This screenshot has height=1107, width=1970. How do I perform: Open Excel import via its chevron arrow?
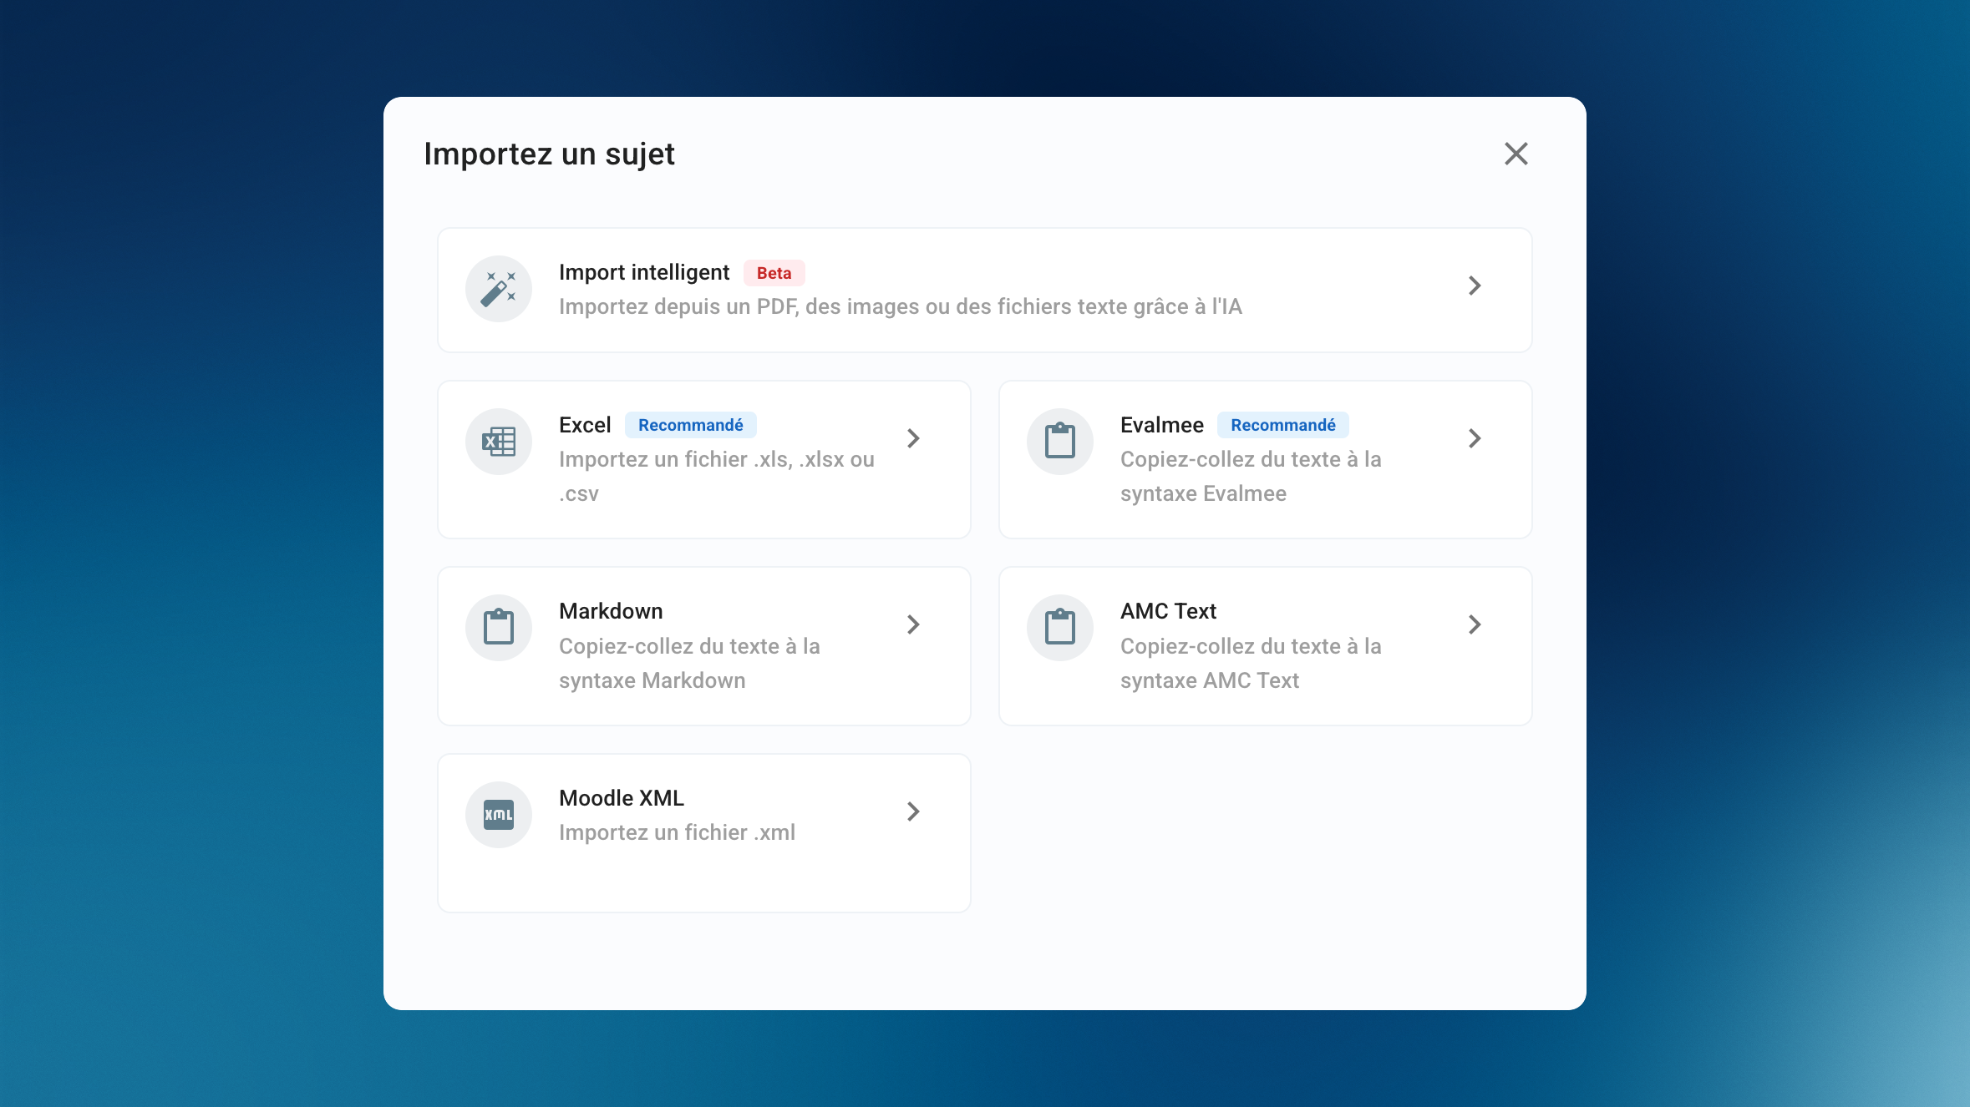913,438
